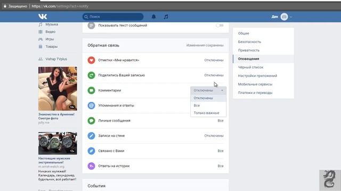The image size is (341, 191).
Task: Open Личные сообщения Все selector
Action: (x=221, y=120)
